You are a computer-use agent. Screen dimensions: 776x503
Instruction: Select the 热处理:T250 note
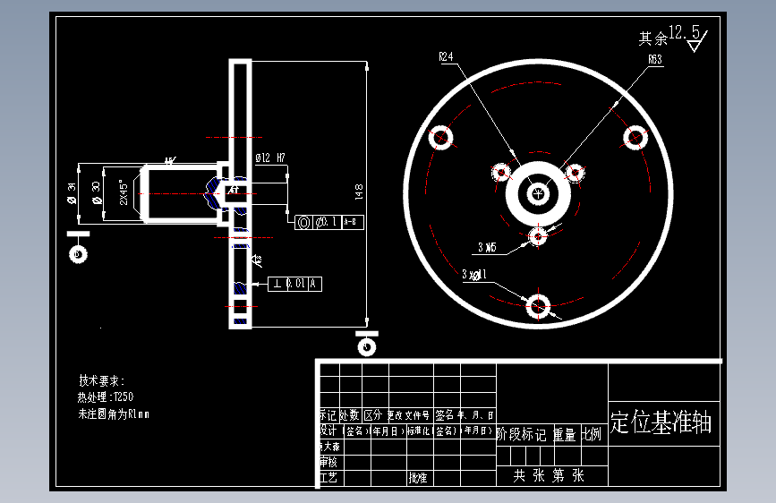(x=106, y=397)
